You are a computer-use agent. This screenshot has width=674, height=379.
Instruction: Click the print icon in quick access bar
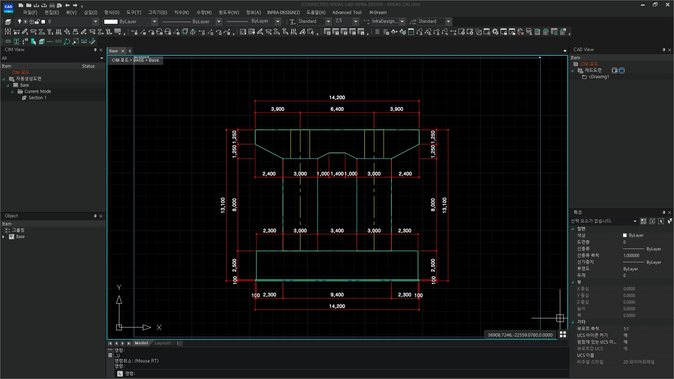point(52,5)
